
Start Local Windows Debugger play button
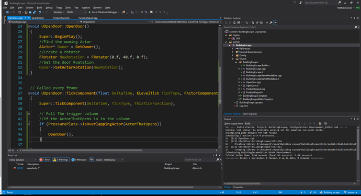(x=89, y=12)
